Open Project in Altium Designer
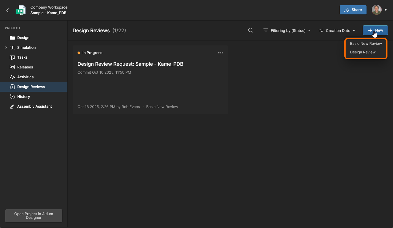 coord(33,215)
